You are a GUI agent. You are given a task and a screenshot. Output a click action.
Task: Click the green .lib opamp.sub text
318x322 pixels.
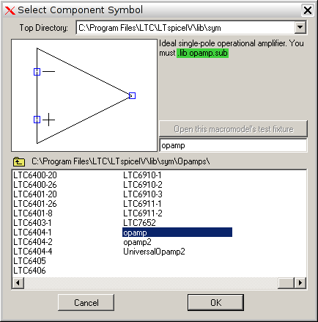[x=202, y=53]
